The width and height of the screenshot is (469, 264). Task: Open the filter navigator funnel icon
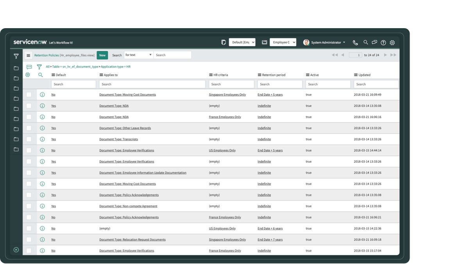pos(16,56)
